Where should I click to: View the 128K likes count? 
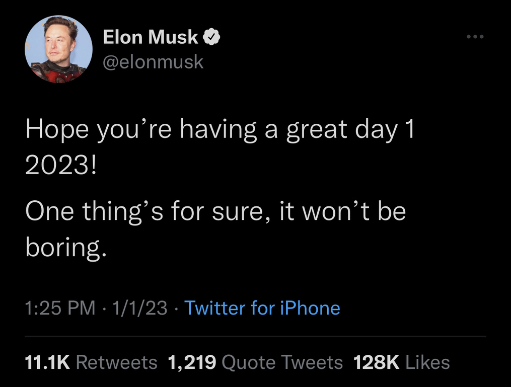(x=377, y=362)
